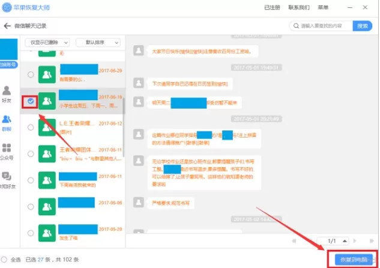
Task: Click group avatar of chat dated 2017-06-19
Action: tap(47, 101)
